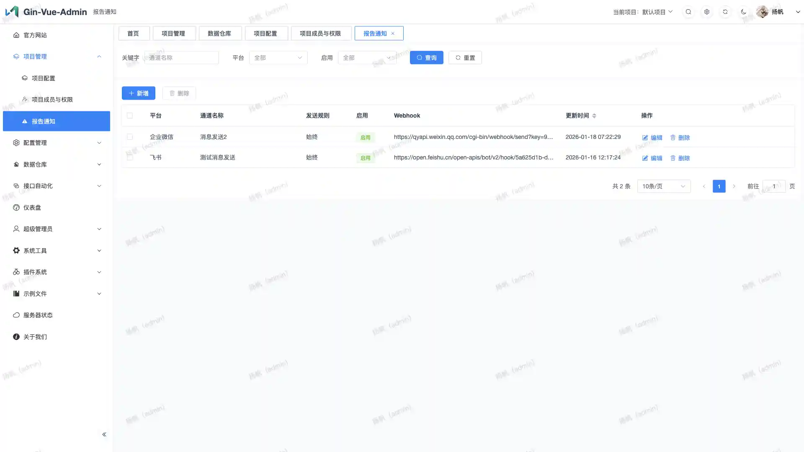Click the blue 新增 button
This screenshot has height=452, width=804.
(x=138, y=93)
